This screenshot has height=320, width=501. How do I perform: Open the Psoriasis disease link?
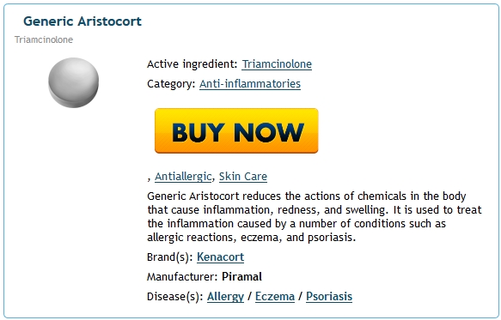pos(329,297)
